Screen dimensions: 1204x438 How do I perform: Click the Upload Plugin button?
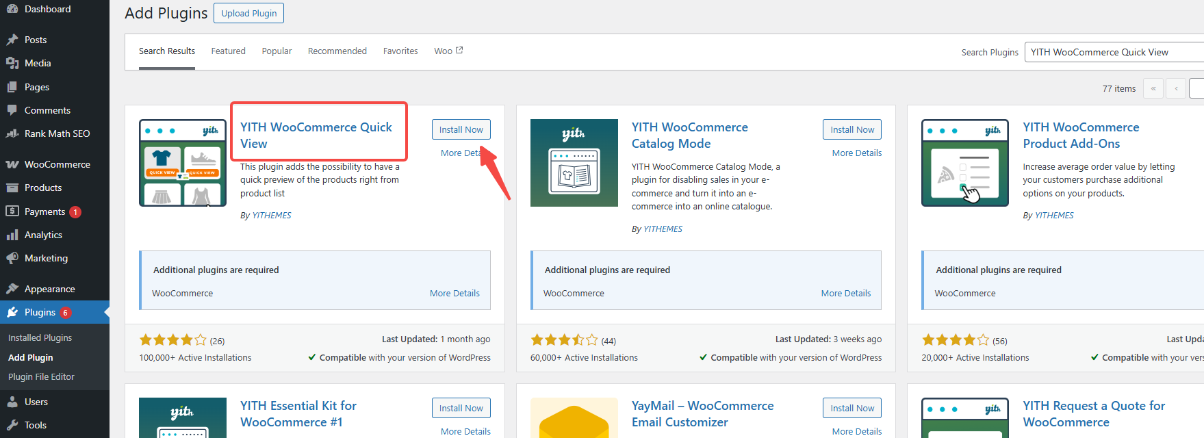(x=248, y=13)
